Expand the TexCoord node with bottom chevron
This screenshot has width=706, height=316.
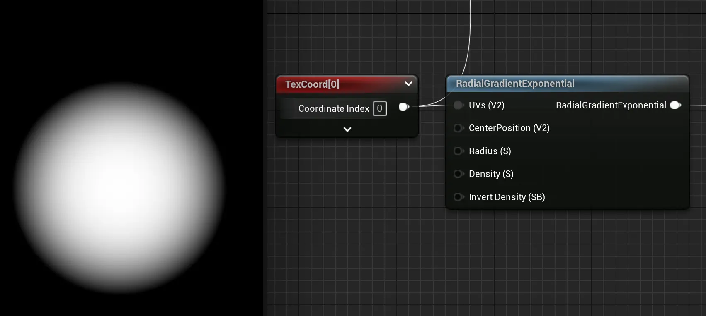[x=347, y=129]
